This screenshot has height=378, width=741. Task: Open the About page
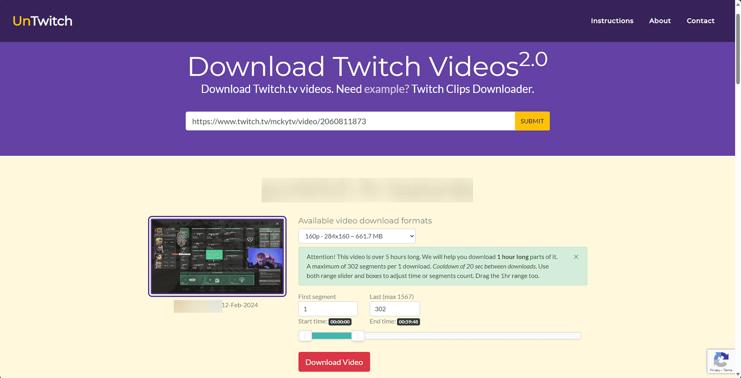click(659, 21)
